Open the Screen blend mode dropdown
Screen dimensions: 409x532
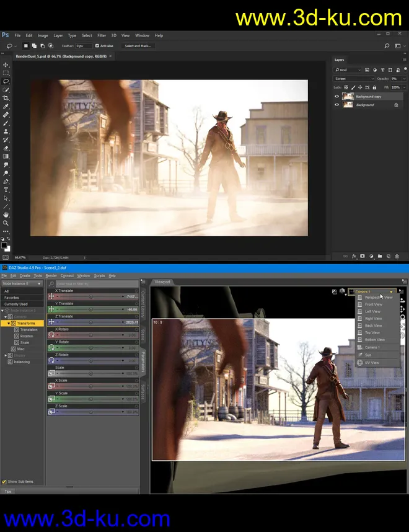(354, 79)
